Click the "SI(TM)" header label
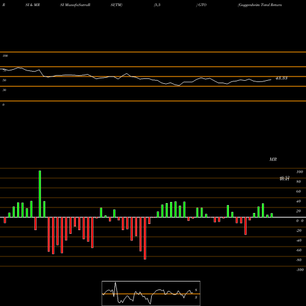Screen dimensions: 306x306 (116, 5)
